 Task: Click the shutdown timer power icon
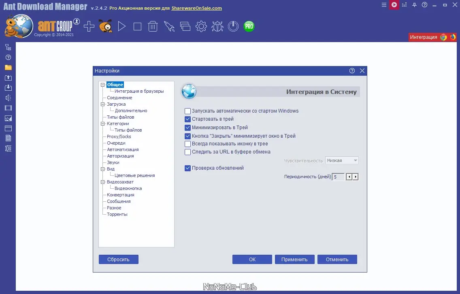click(x=233, y=26)
